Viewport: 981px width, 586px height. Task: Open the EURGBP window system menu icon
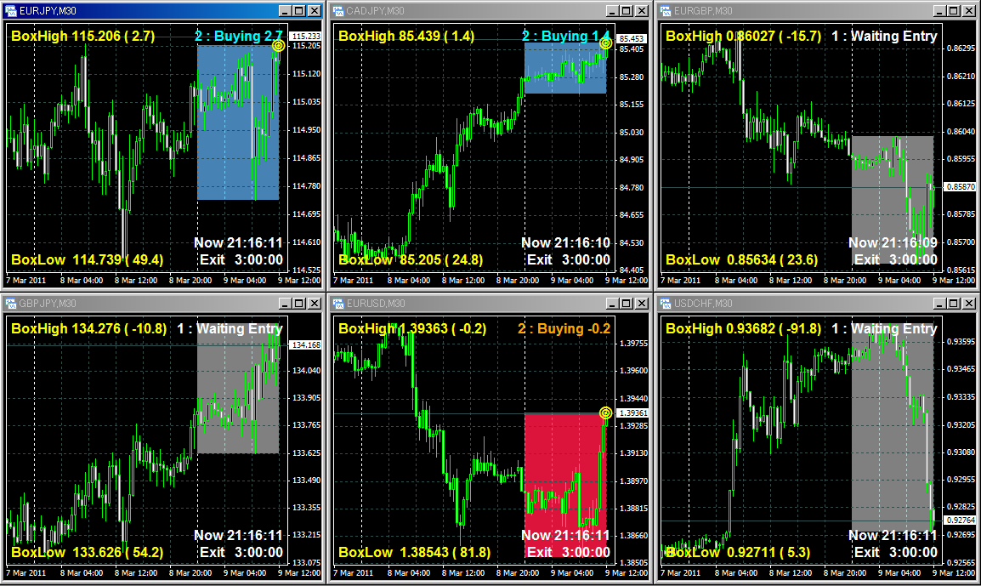tap(666, 11)
